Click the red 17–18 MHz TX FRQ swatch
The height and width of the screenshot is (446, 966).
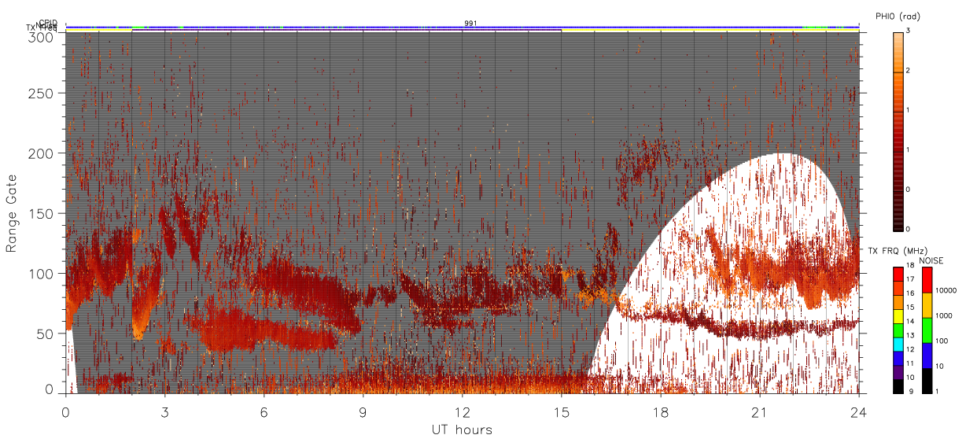[898, 274]
